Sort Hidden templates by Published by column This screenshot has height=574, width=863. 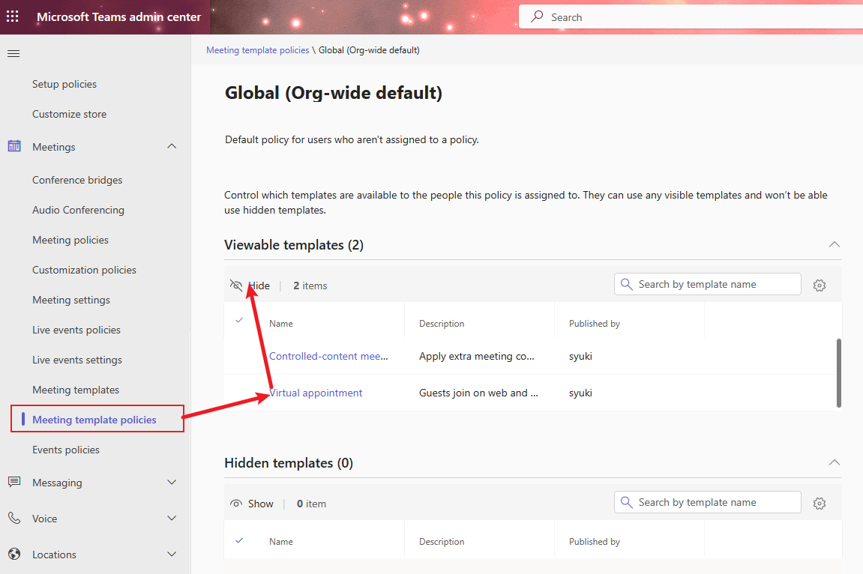[595, 542]
